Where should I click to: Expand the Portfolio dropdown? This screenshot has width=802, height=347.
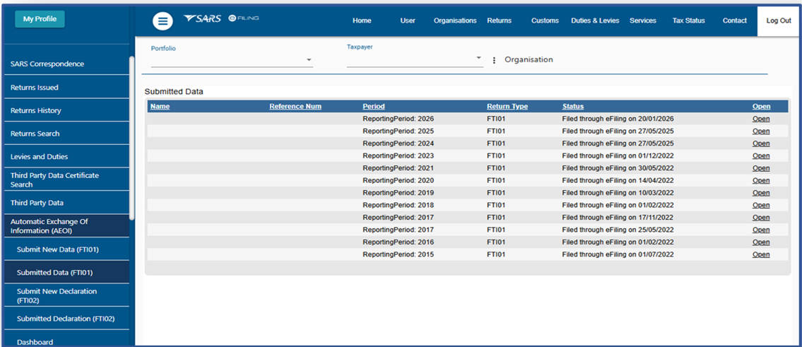pyautogui.click(x=309, y=61)
